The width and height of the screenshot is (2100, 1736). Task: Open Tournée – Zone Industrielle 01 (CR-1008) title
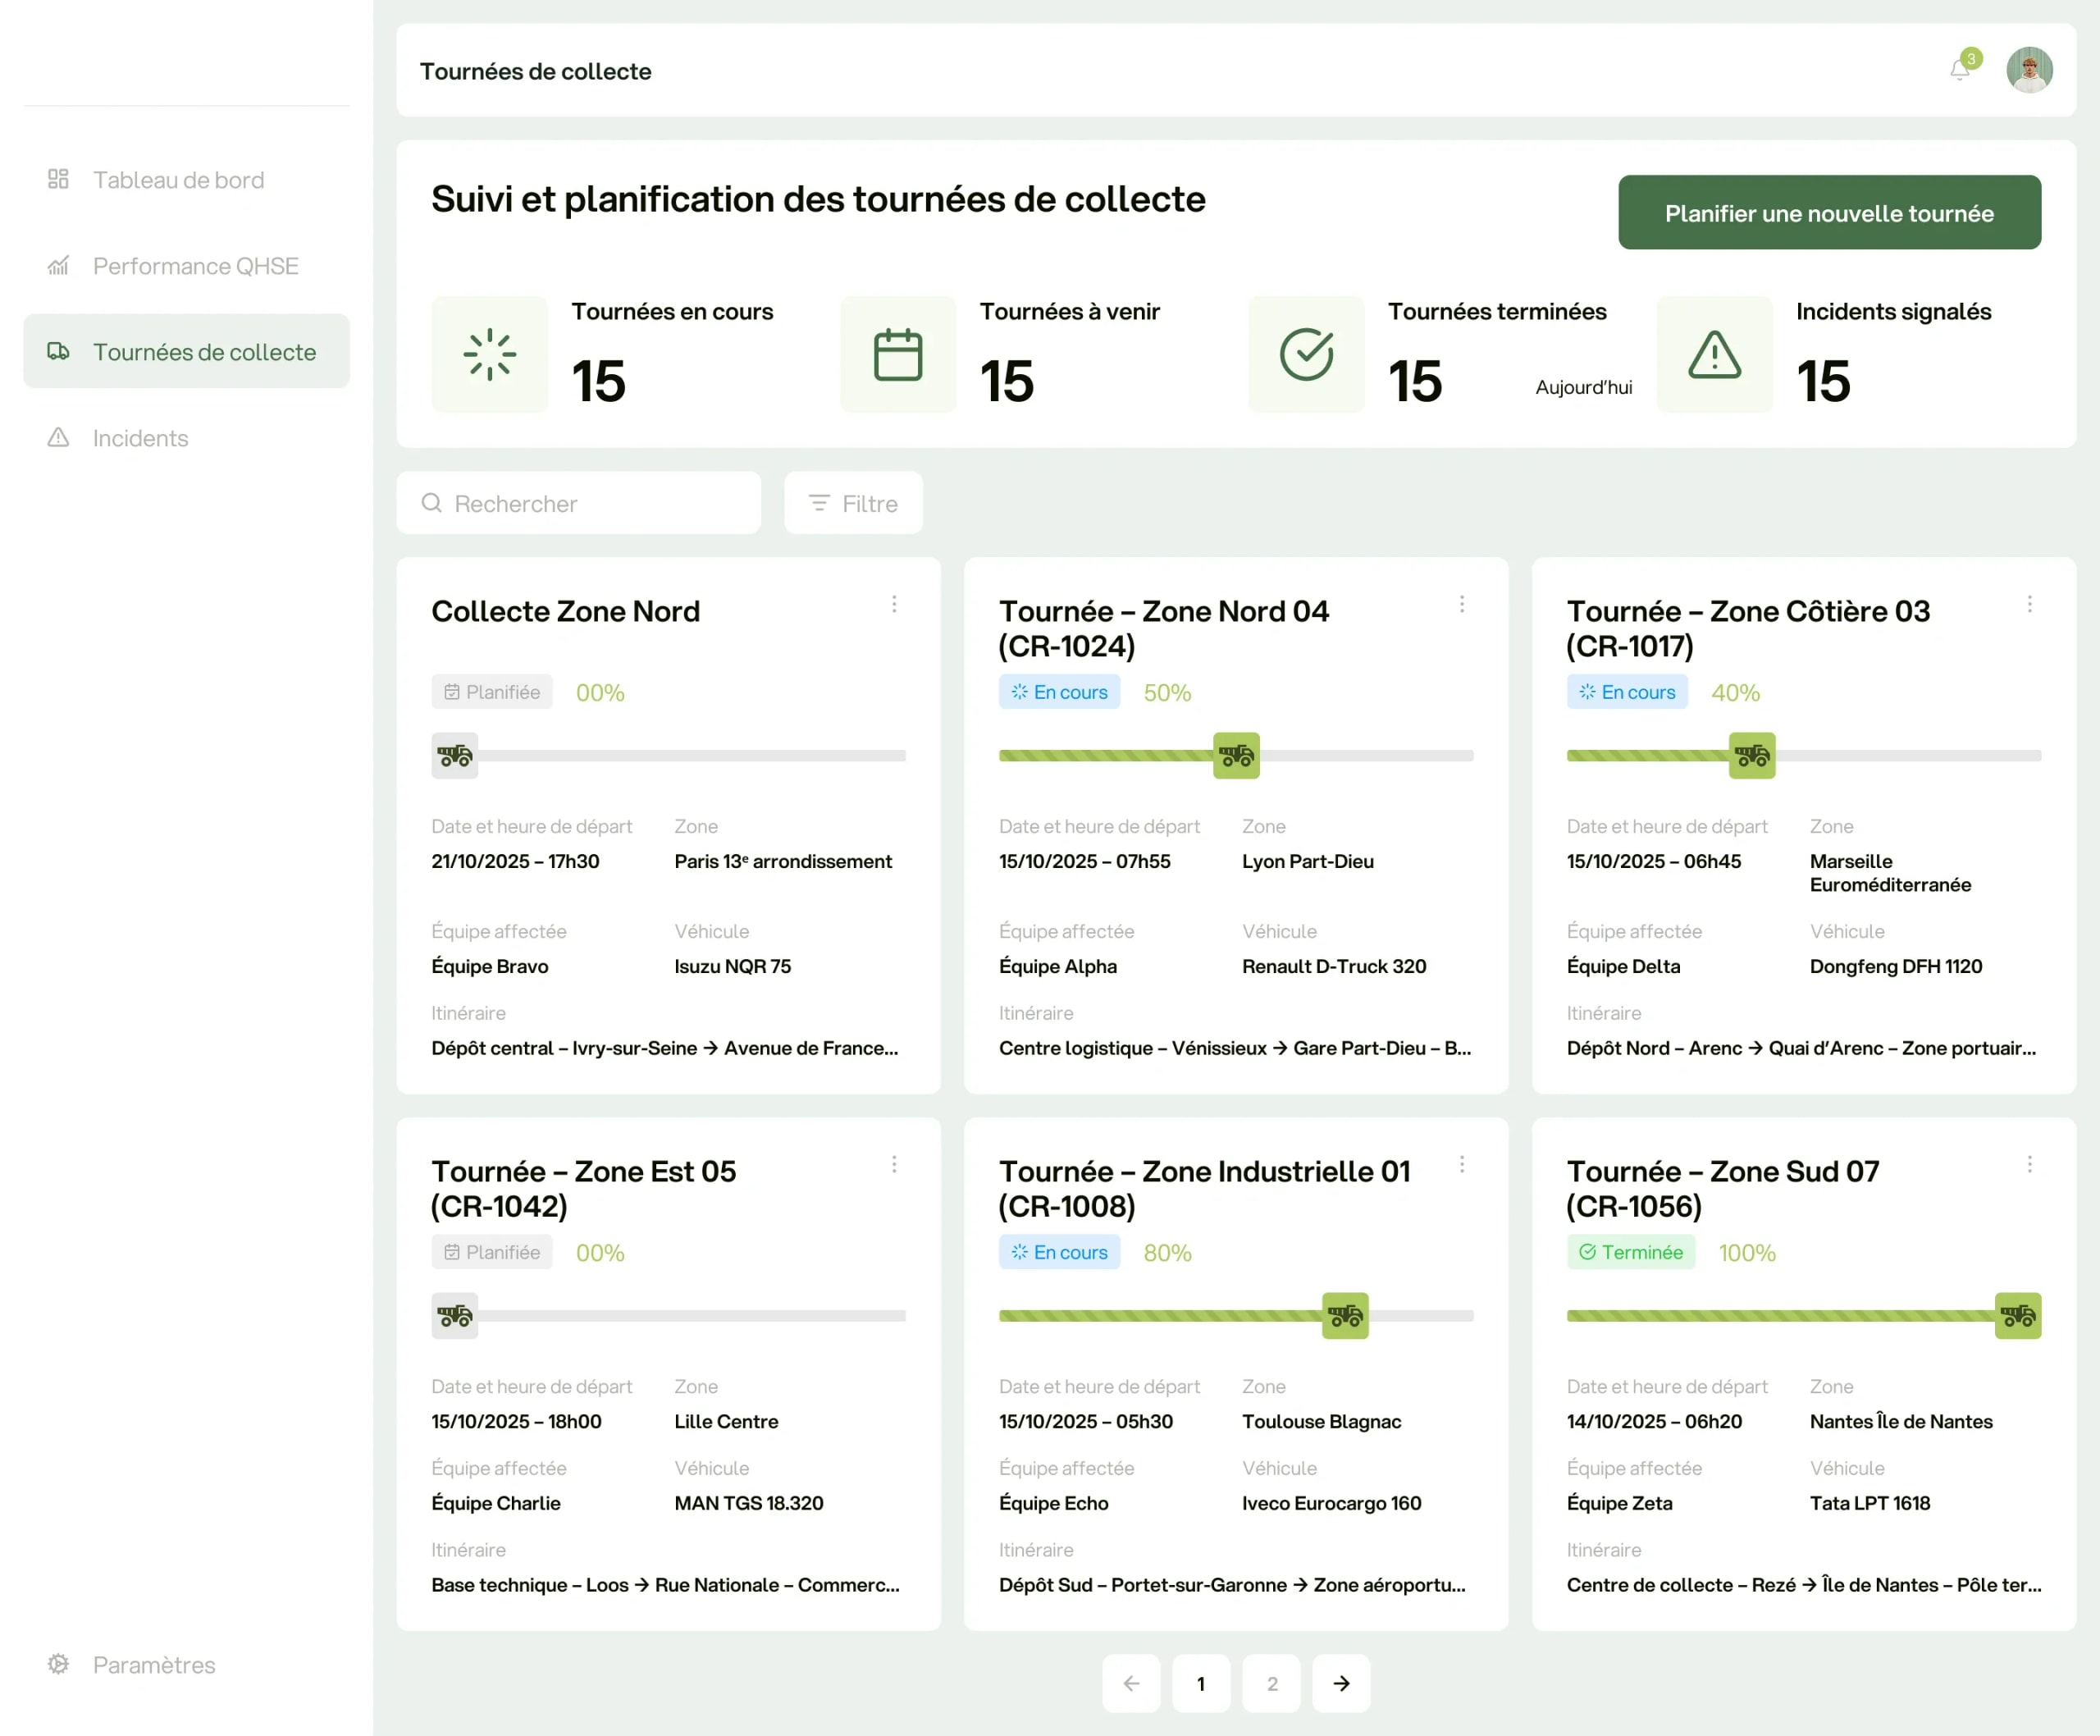[1205, 1188]
